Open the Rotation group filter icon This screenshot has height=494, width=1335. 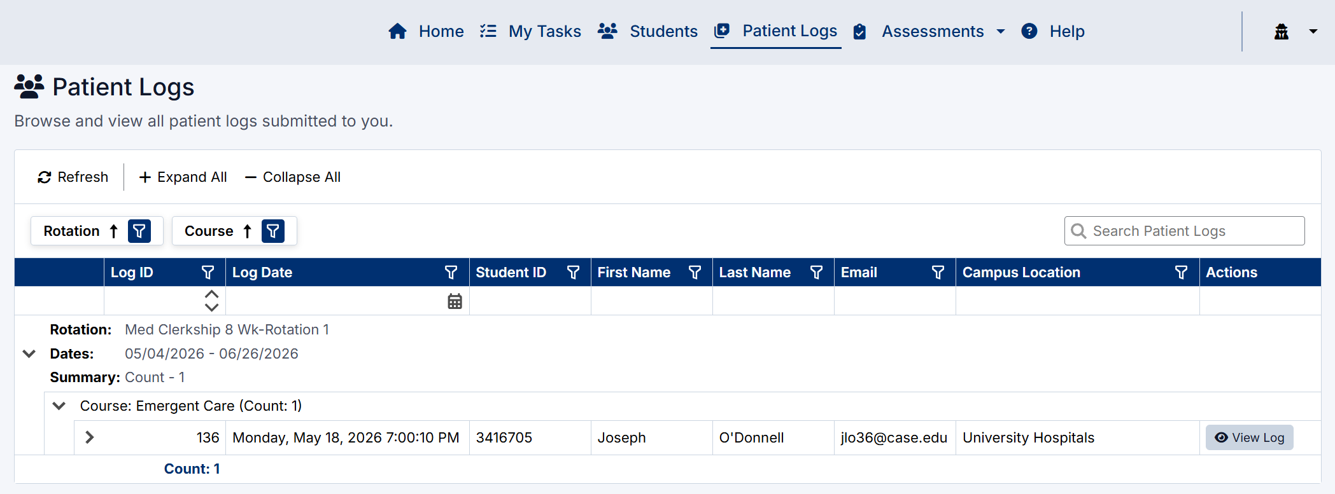[139, 231]
